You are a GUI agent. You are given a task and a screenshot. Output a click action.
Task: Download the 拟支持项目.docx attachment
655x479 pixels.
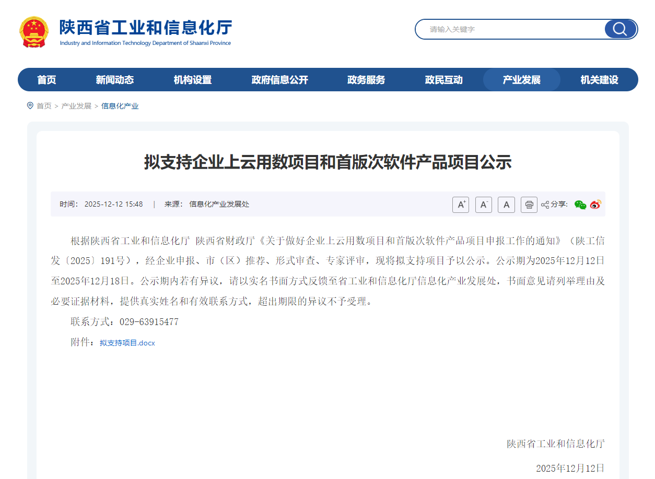(127, 343)
